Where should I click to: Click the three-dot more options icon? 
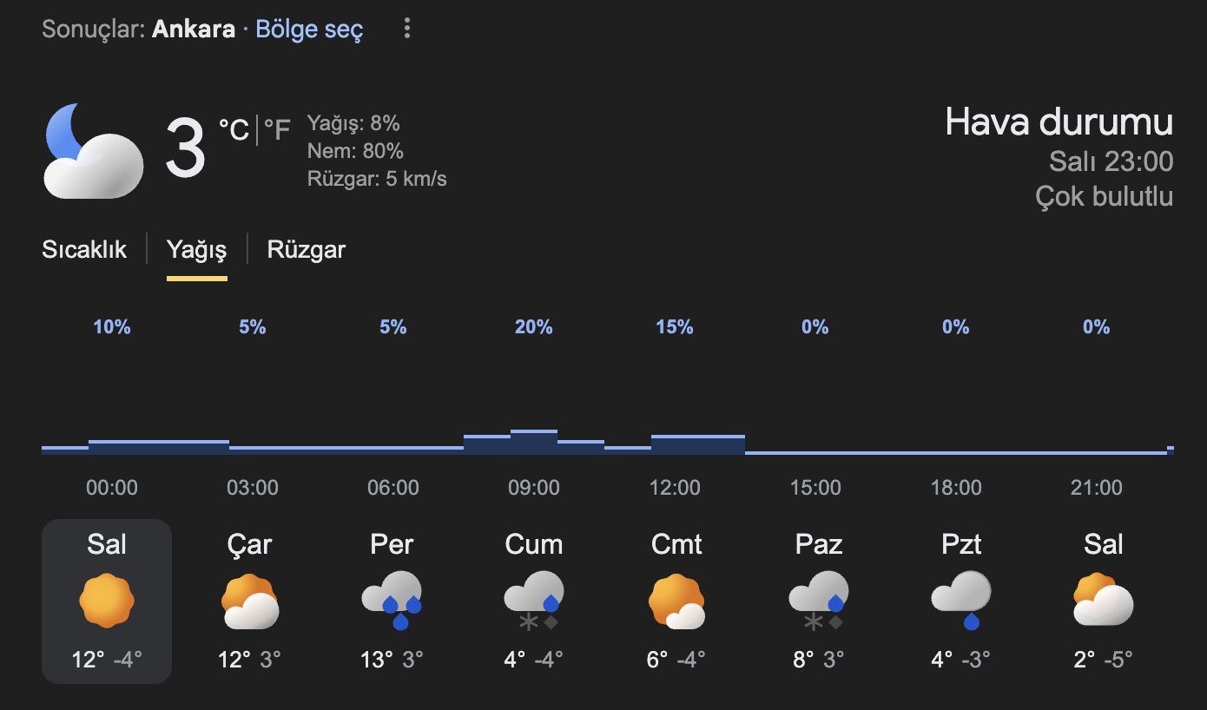[406, 30]
